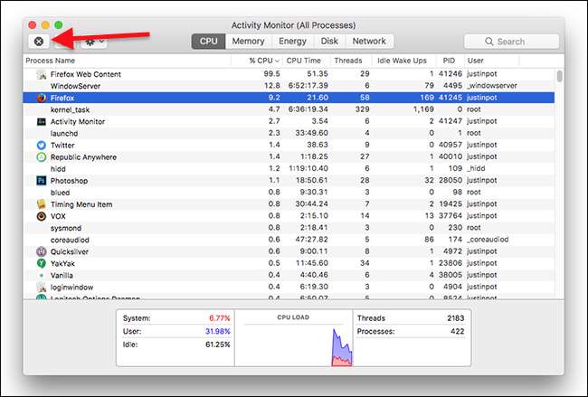Click the Force Quit process button
Viewport: 588px width, 397px height.
point(38,42)
